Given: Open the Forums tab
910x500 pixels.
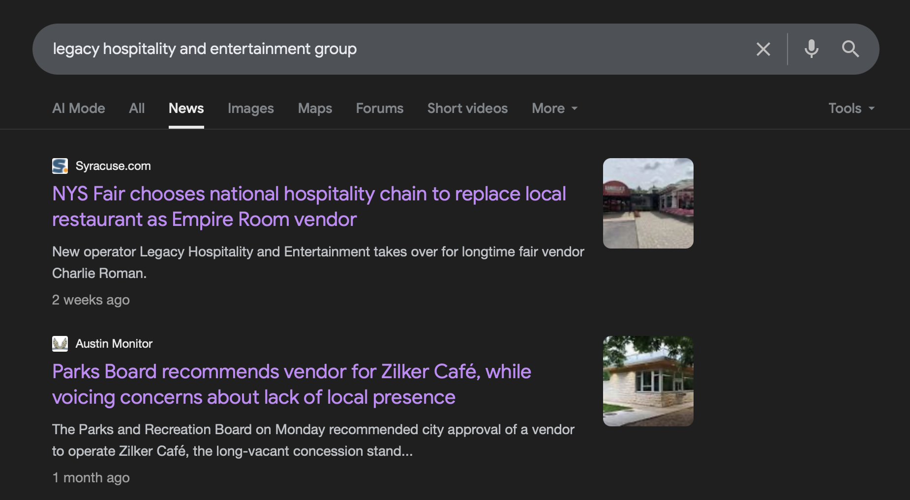Looking at the screenshot, I should click(x=379, y=109).
